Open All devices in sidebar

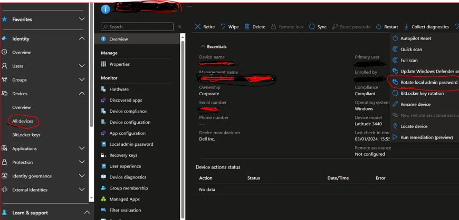[23, 121]
